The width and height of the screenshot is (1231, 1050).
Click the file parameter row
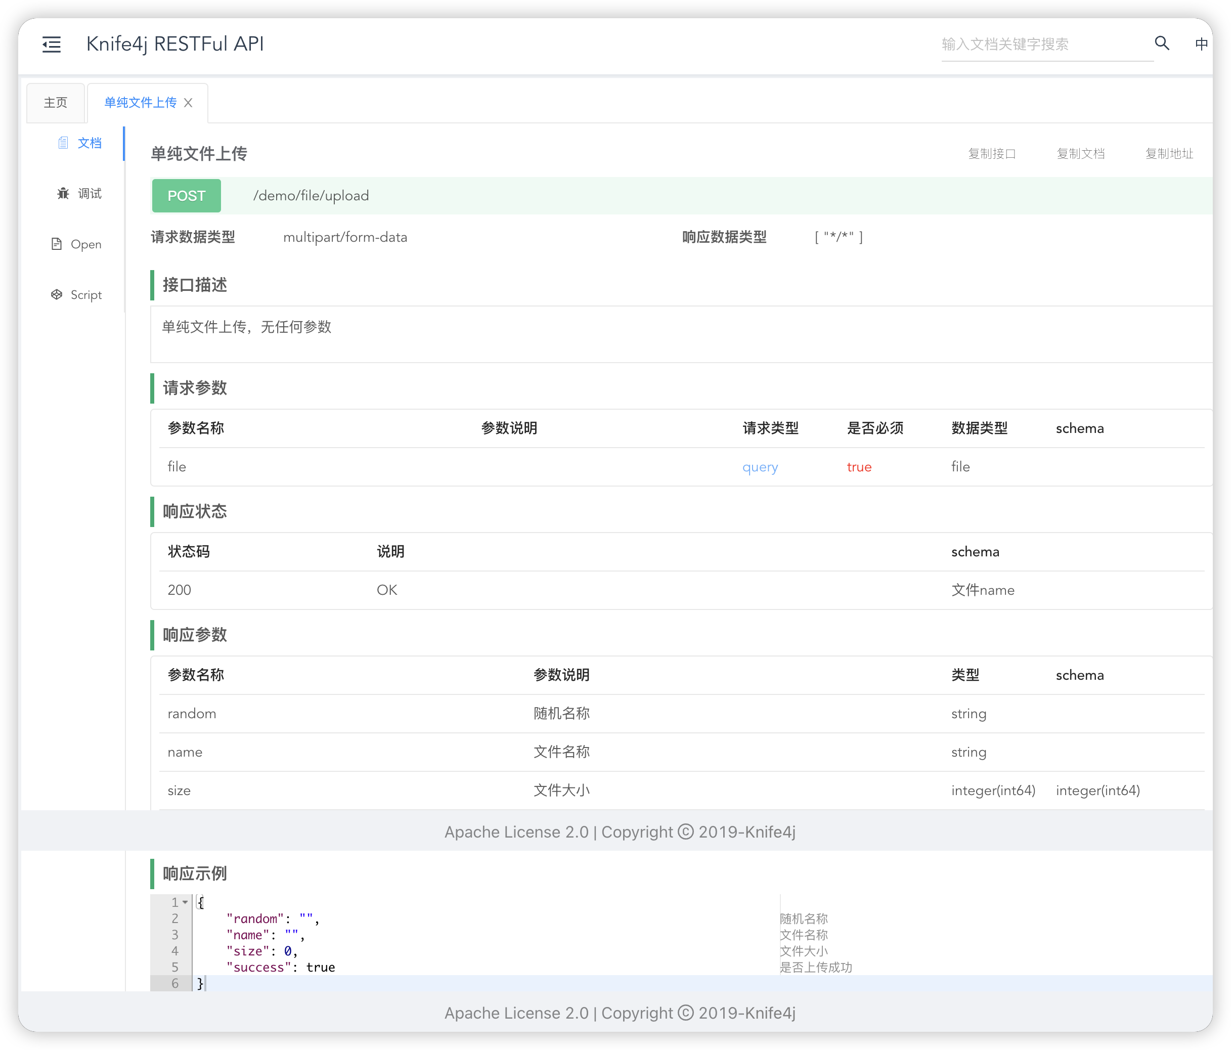coord(177,467)
